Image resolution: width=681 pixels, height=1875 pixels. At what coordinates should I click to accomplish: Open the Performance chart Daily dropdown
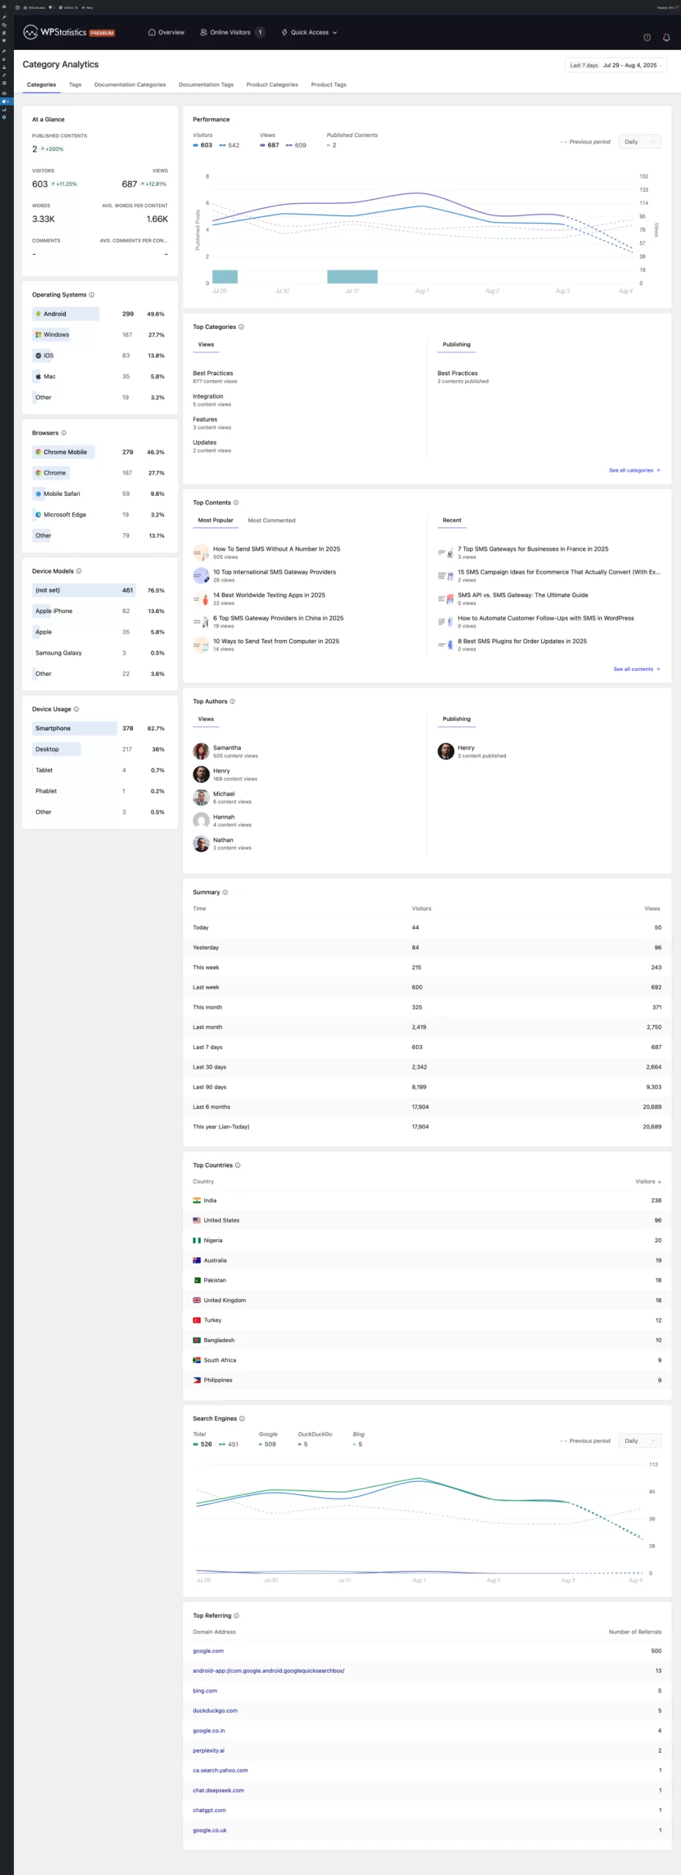[640, 142]
